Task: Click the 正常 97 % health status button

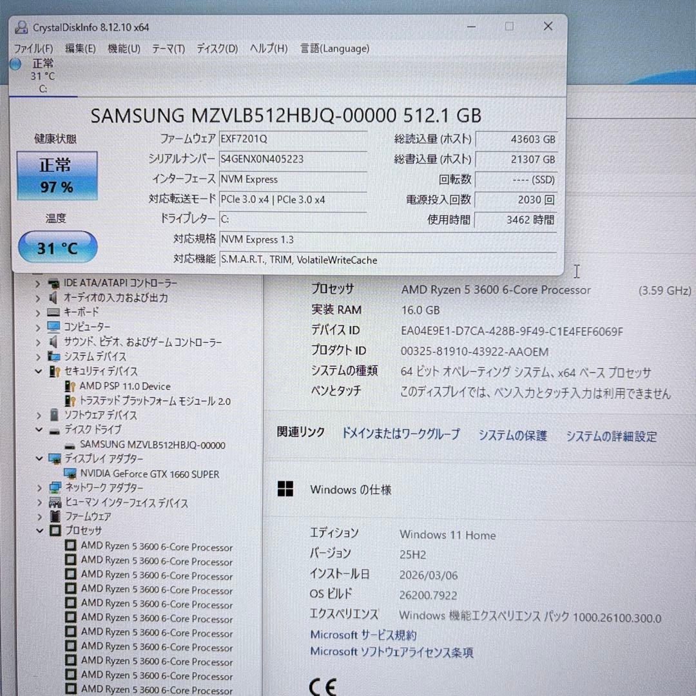Action: pyautogui.click(x=57, y=176)
